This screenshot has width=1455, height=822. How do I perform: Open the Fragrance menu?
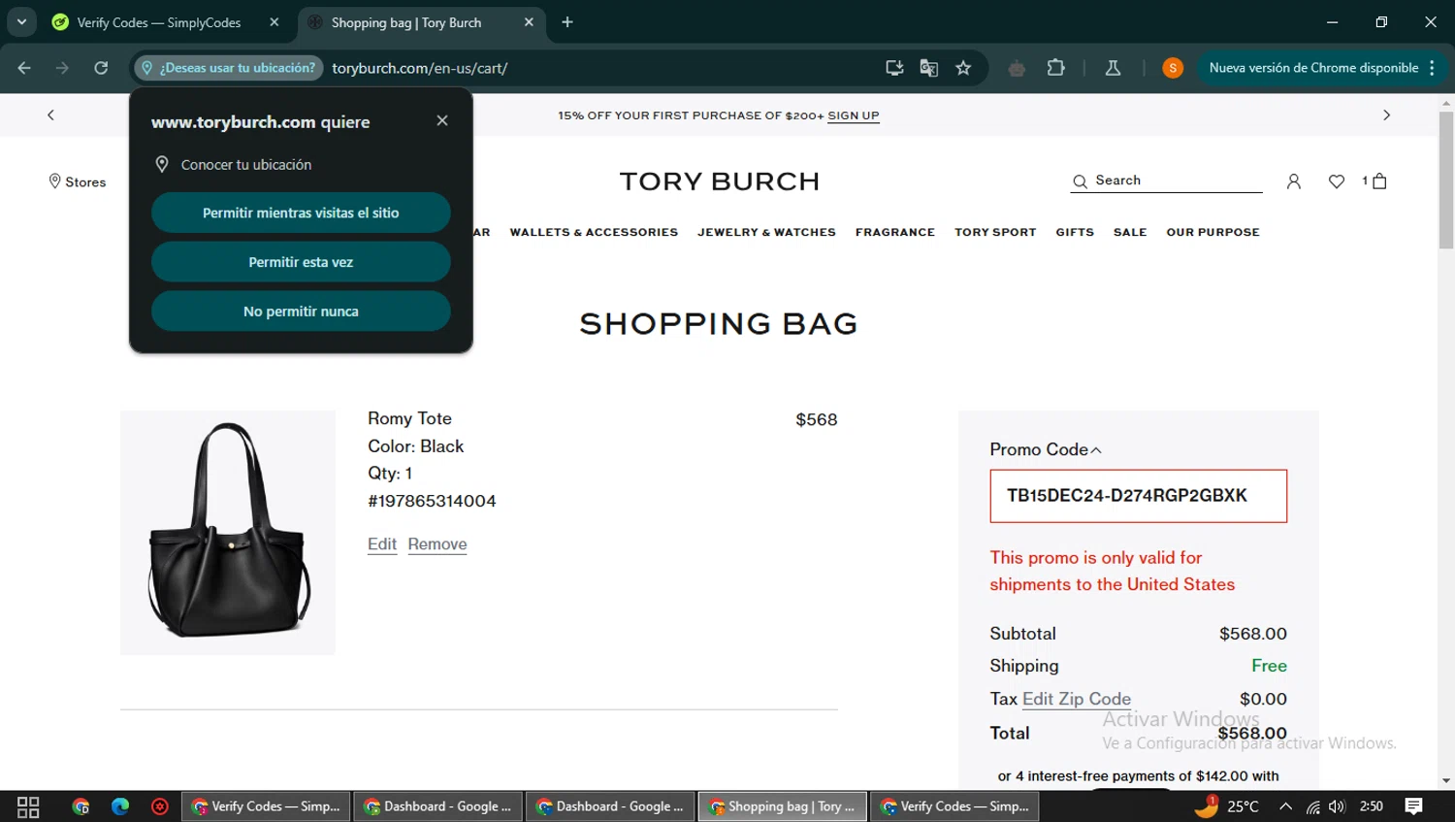pyautogui.click(x=894, y=232)
